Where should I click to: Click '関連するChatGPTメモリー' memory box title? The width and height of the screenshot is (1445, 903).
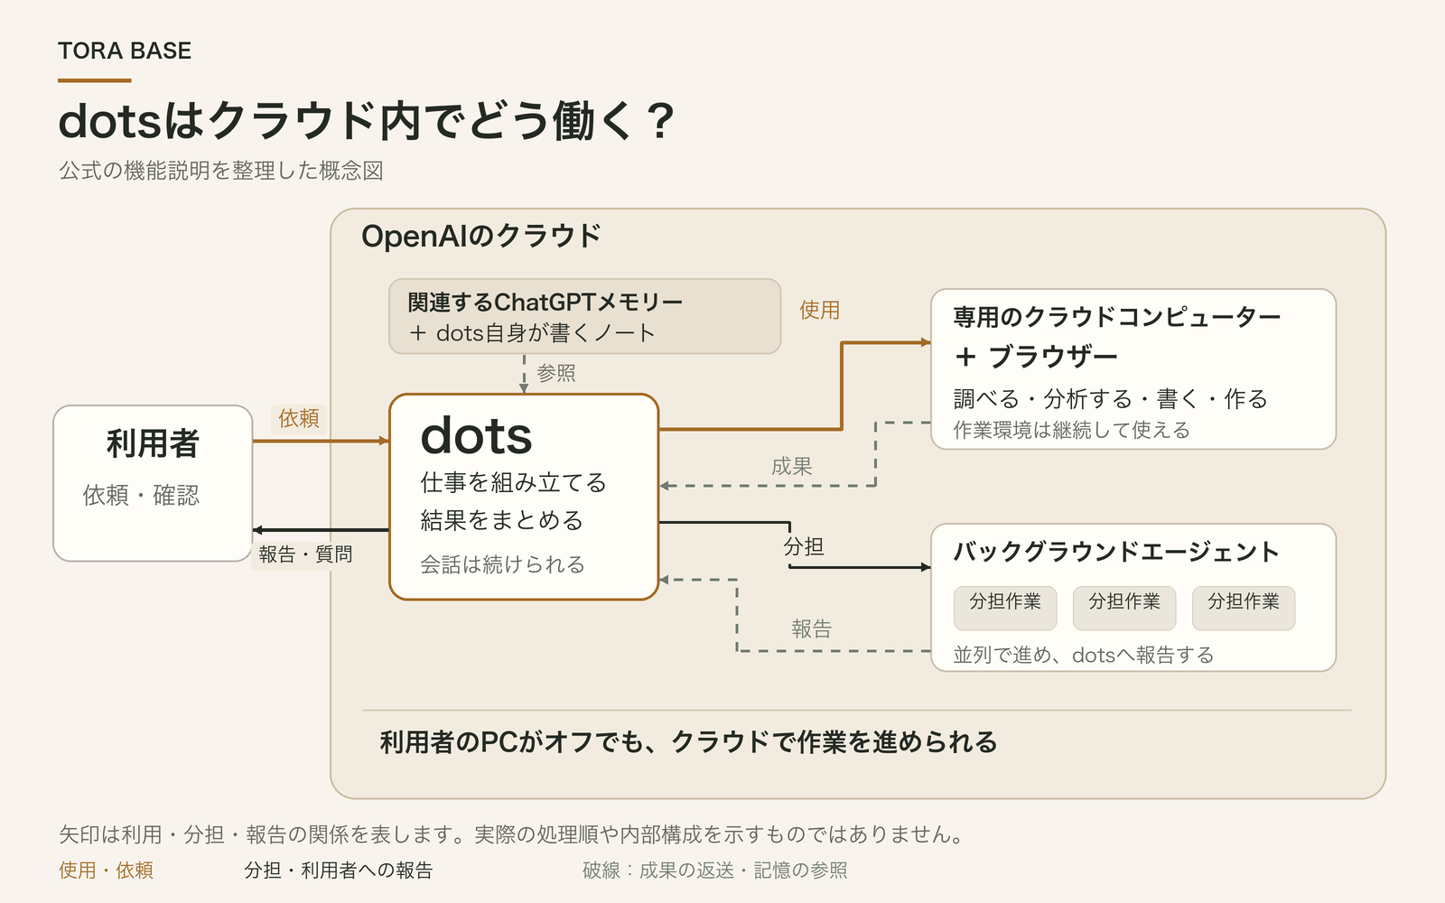pos(545,302)
